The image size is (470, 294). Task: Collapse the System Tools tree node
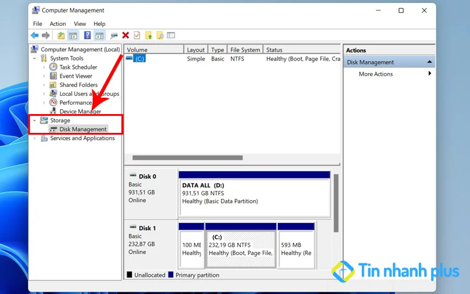click(35, 59)
